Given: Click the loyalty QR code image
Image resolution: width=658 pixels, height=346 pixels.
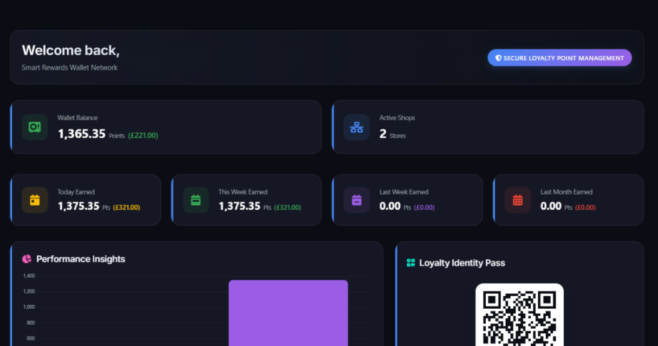Looking at the screenshot, I should (x=519, y=315).
